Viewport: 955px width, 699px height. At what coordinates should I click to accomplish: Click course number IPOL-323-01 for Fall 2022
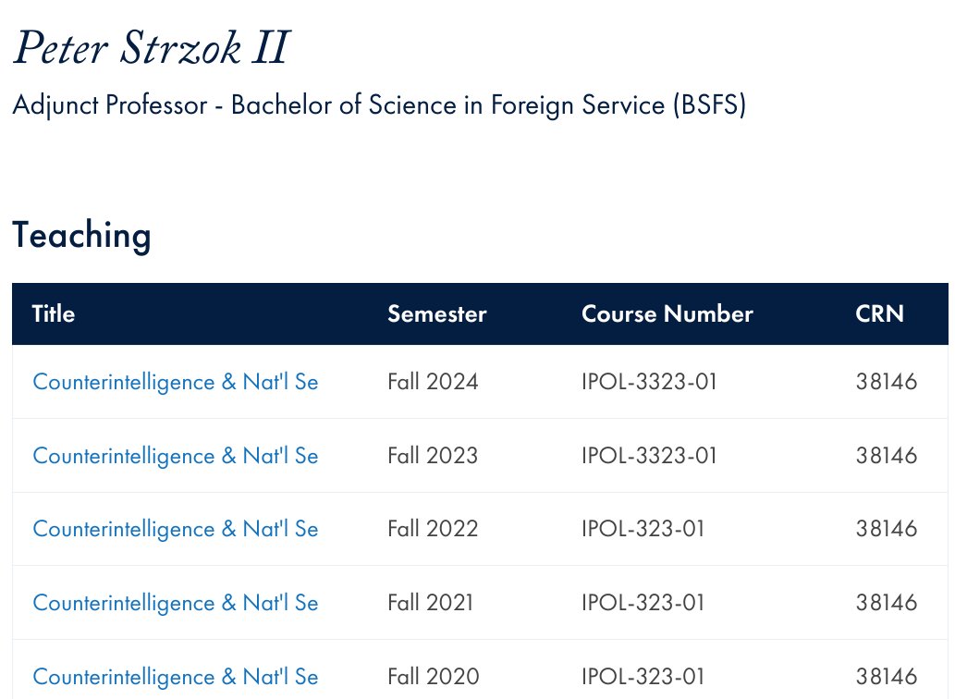(643, 529)
